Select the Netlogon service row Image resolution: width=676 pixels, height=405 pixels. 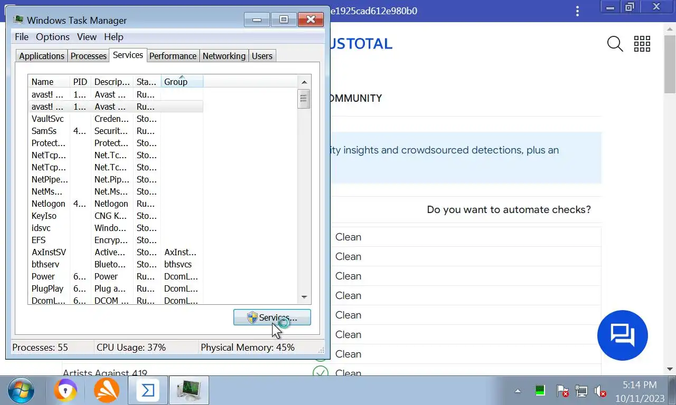(116, 204)
